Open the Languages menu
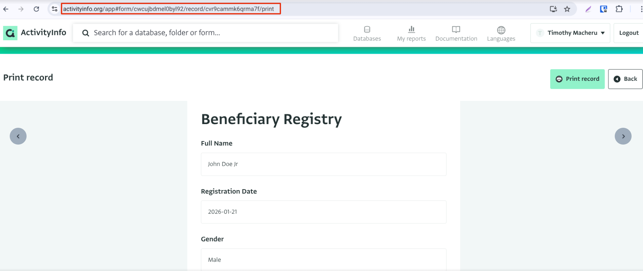Viewport: 643px width, 271px height. [501, 34]
